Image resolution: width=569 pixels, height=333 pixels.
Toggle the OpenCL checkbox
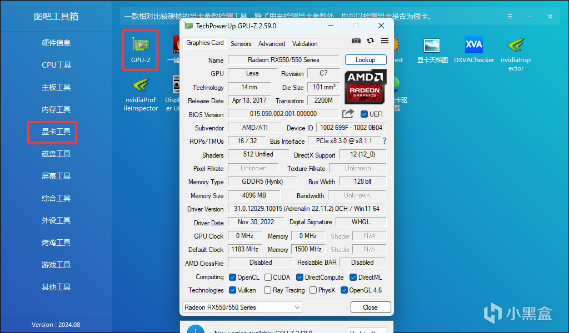[x=233, y=277]
